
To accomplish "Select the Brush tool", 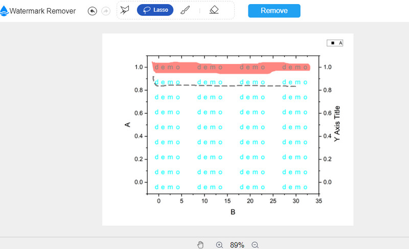I will [186, 10].
